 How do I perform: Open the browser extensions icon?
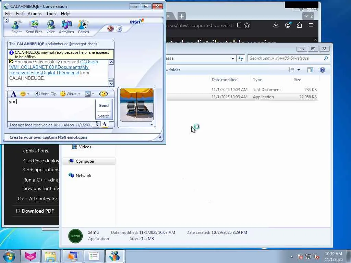click(x=299, y=25)
